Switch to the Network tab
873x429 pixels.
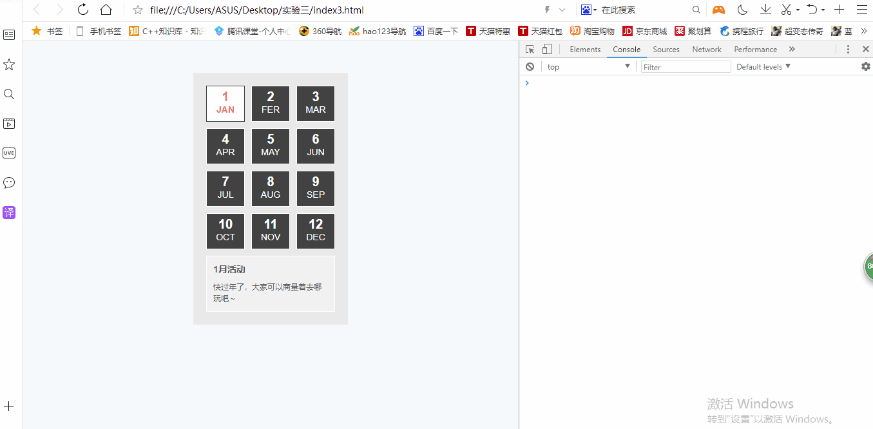click(x=707, y=50)
